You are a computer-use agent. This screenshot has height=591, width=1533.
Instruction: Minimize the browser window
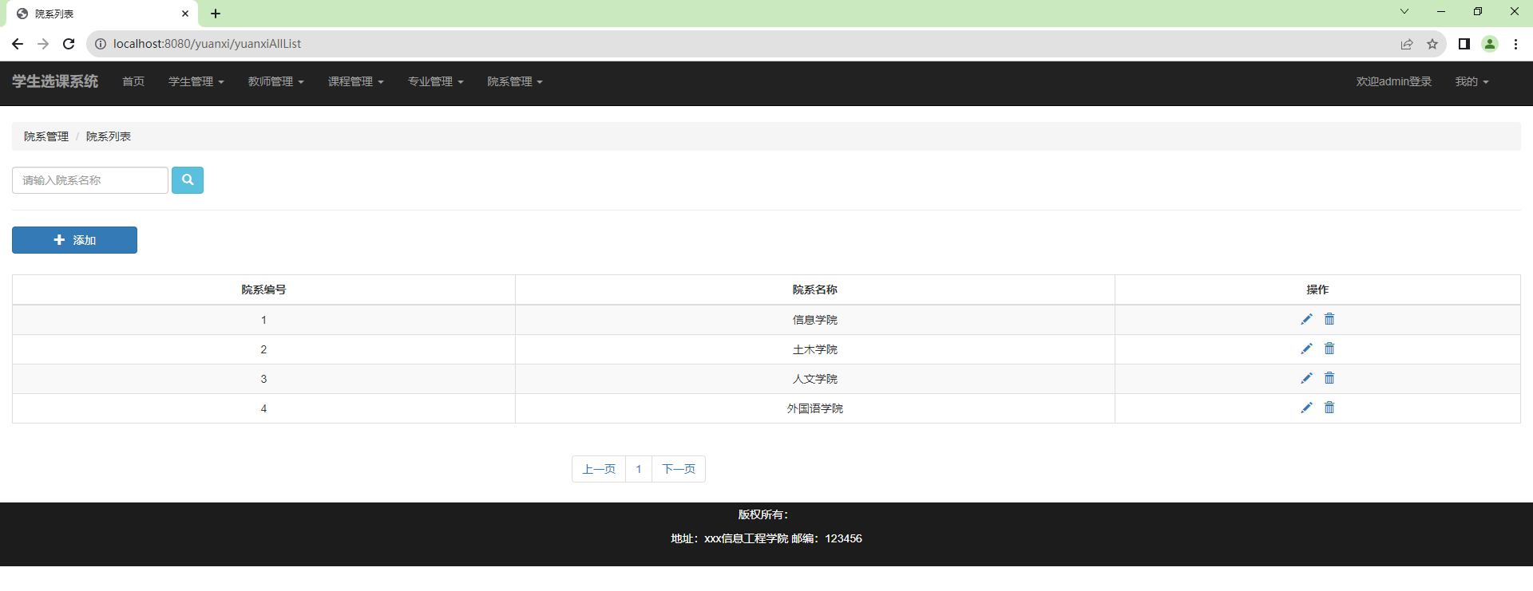[1441, 11]
